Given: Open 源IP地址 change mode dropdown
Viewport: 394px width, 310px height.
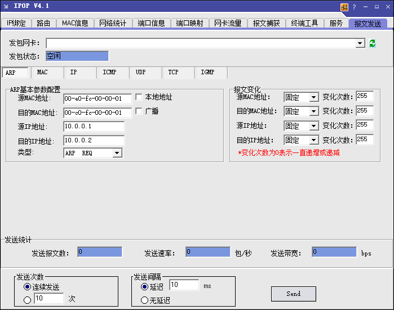Looking at the screenshot, I should [x=313, y=125].
